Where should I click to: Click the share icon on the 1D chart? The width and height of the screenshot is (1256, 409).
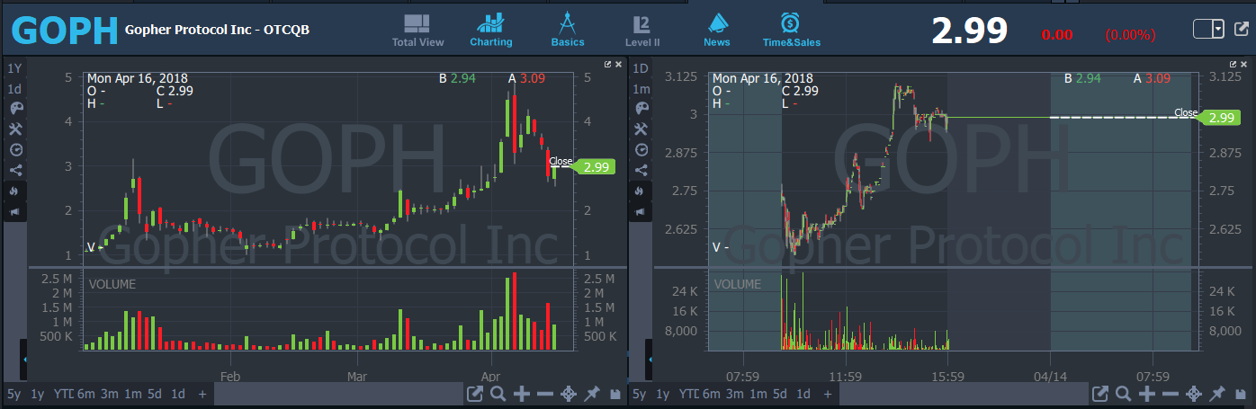click(641, 170)
